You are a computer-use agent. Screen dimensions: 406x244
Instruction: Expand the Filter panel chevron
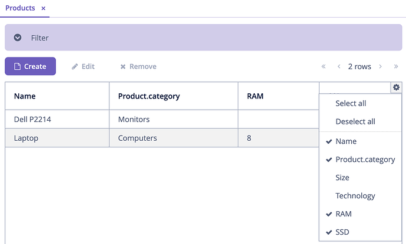tap(18, 38)
